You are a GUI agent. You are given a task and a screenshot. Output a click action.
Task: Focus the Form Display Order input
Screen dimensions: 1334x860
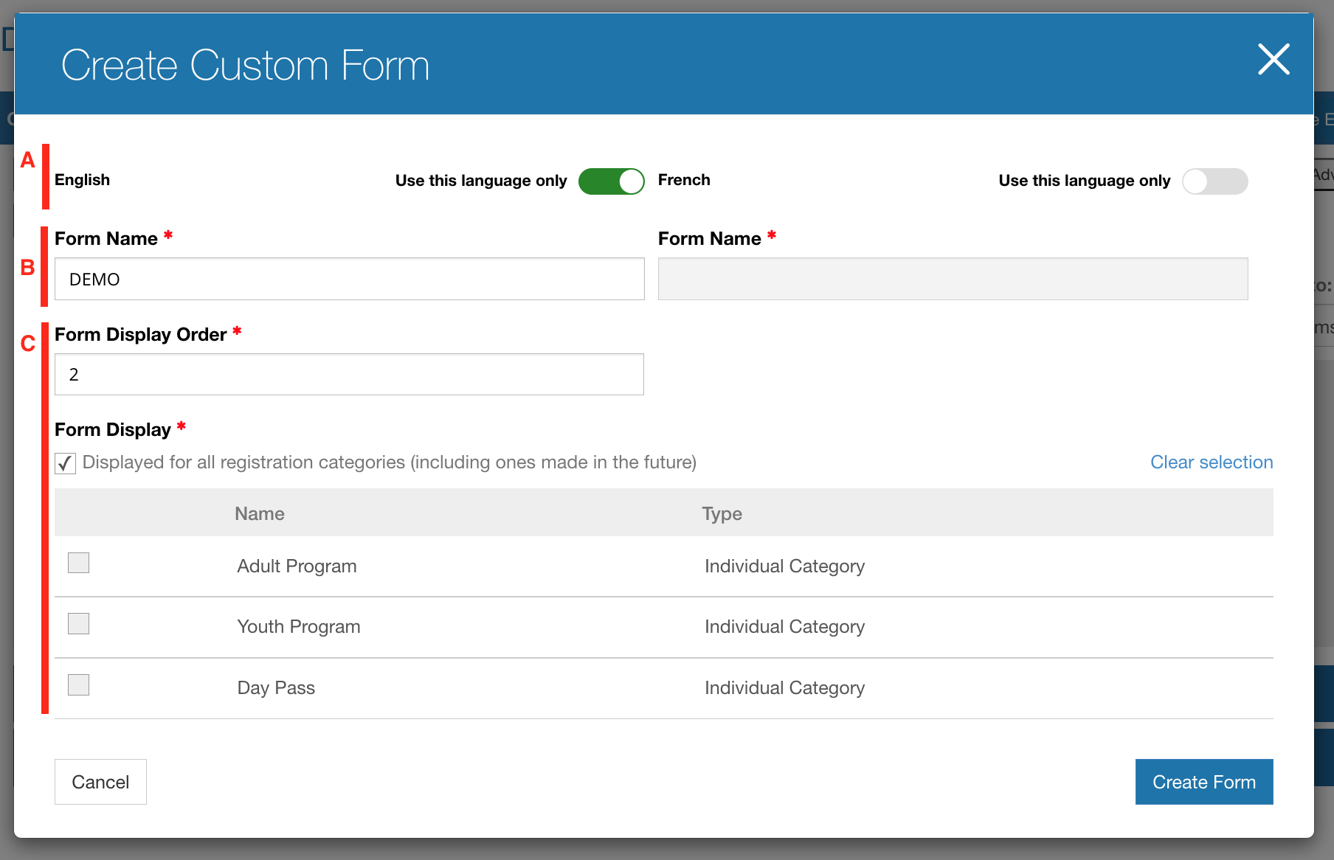coord(349,375)
